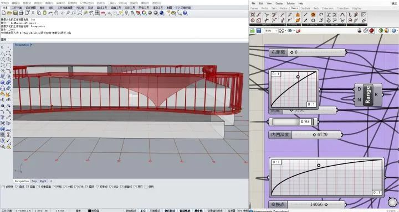Toggle the 多重曲面 filter checkbox
This screenshot has height=212, width=399.
(x=38, y=187)
